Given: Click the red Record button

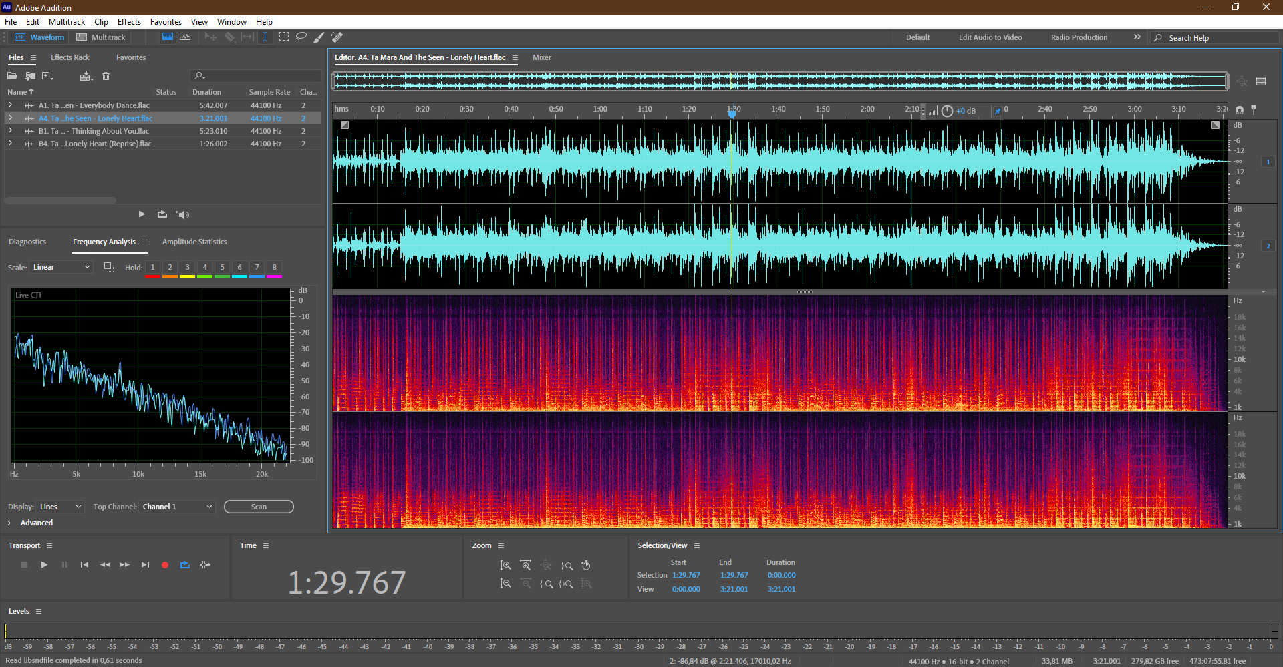Looking at the screenshot, I should point(165,565).
